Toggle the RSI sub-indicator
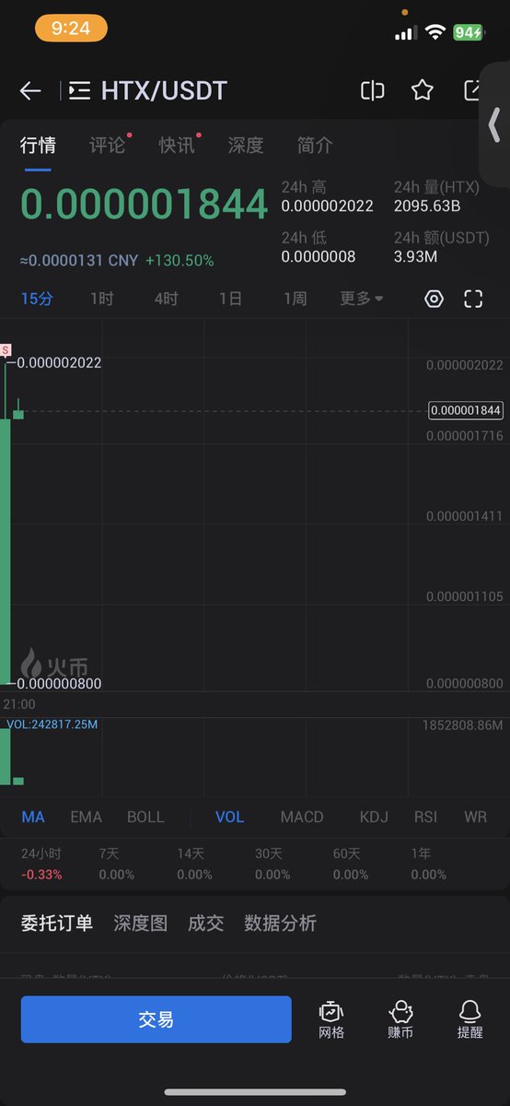This screenshot has height=1106, width=510. tap(425, 817)
